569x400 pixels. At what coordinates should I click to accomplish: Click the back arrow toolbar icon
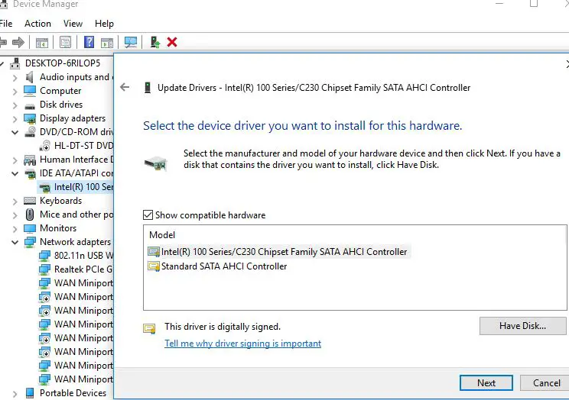3,43
